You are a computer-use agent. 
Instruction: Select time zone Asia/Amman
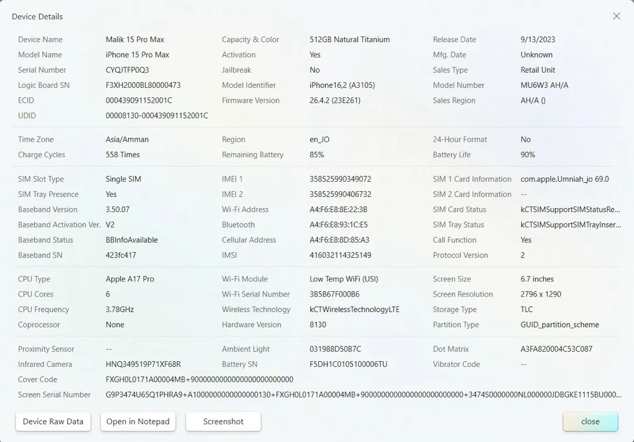point(127,140)
